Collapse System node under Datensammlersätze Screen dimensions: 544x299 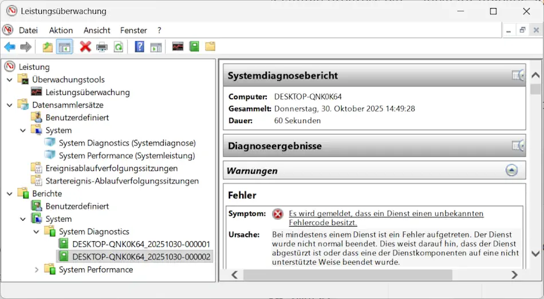[23, 131]
